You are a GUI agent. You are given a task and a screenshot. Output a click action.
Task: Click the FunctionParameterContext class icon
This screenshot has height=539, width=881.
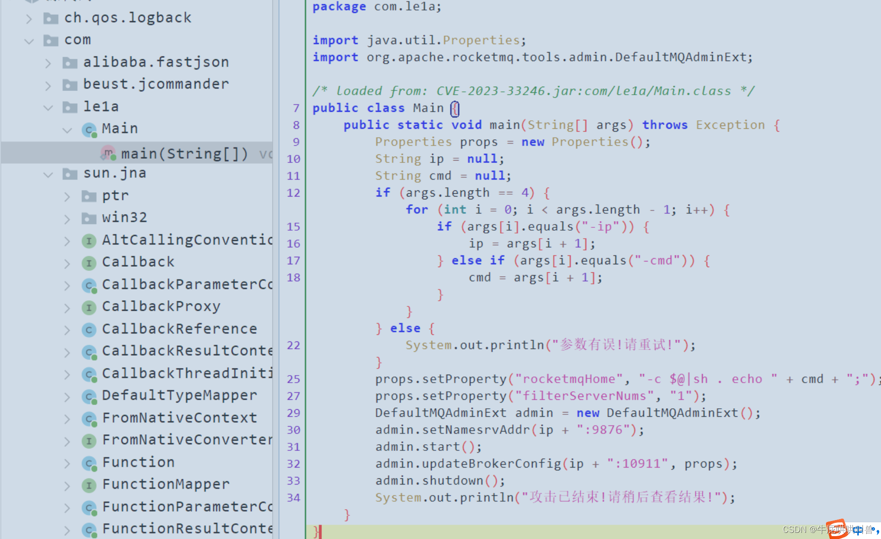point(89,509)
